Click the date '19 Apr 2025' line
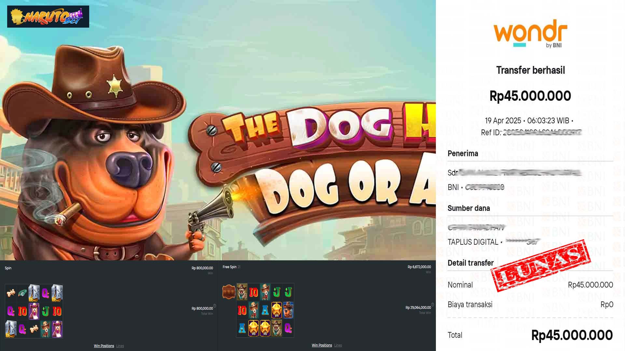Image resolution: width=625 pixels, height=351 pixels. click(529, 121)
